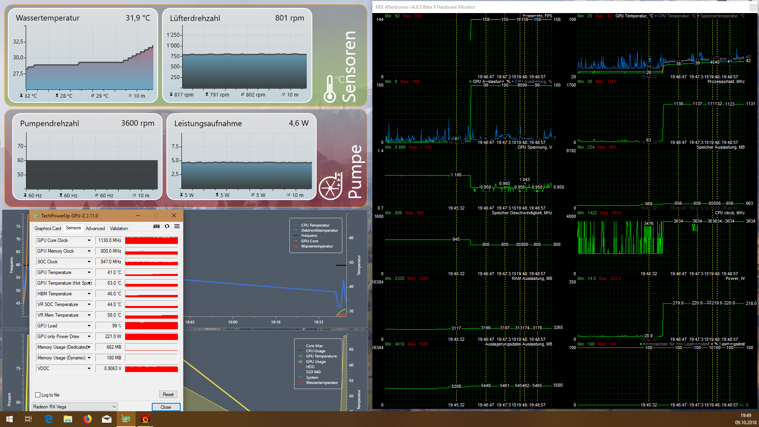This screenshot has width=759, height=427.
Task: Open the Mail app in the taskbar
Action: [107, 419]
